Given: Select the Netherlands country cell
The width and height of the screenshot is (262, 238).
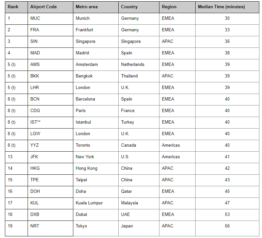Looking at the screenshot, I should click(139, 65).
